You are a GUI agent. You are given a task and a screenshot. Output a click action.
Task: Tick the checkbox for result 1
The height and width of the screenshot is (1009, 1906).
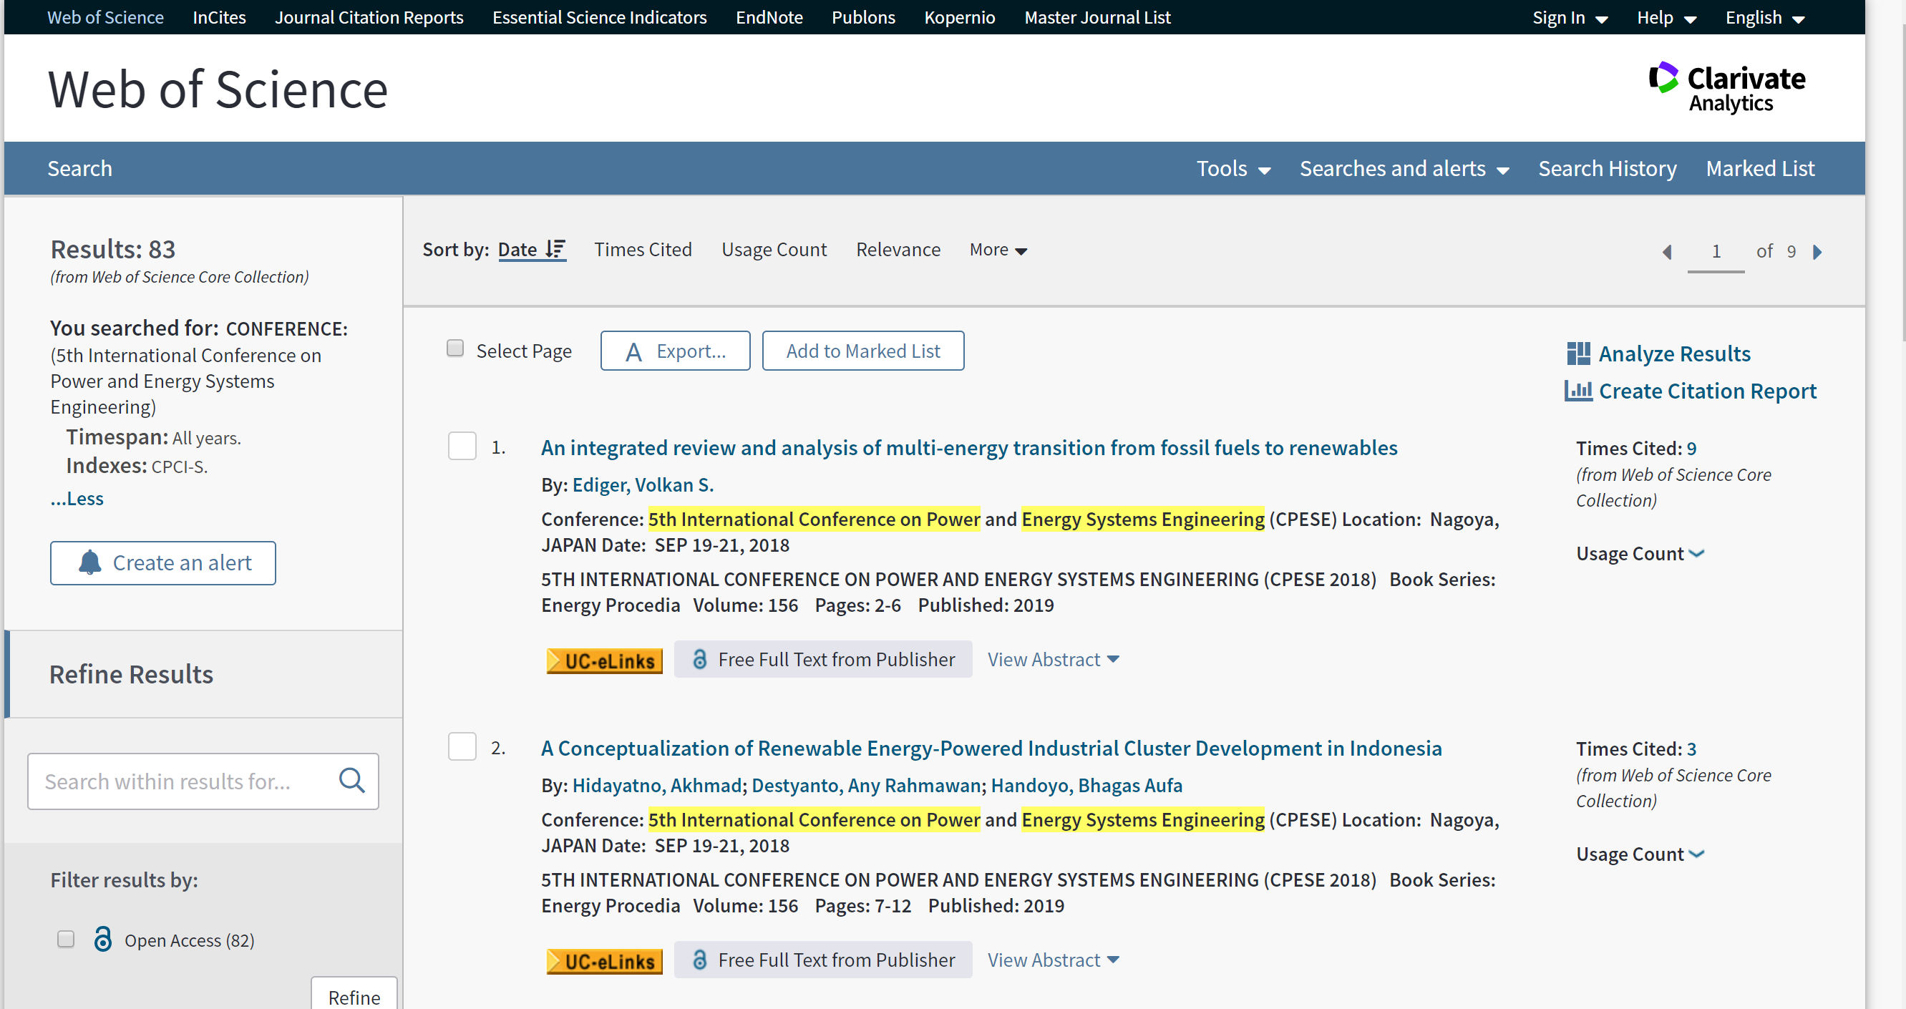462,446
